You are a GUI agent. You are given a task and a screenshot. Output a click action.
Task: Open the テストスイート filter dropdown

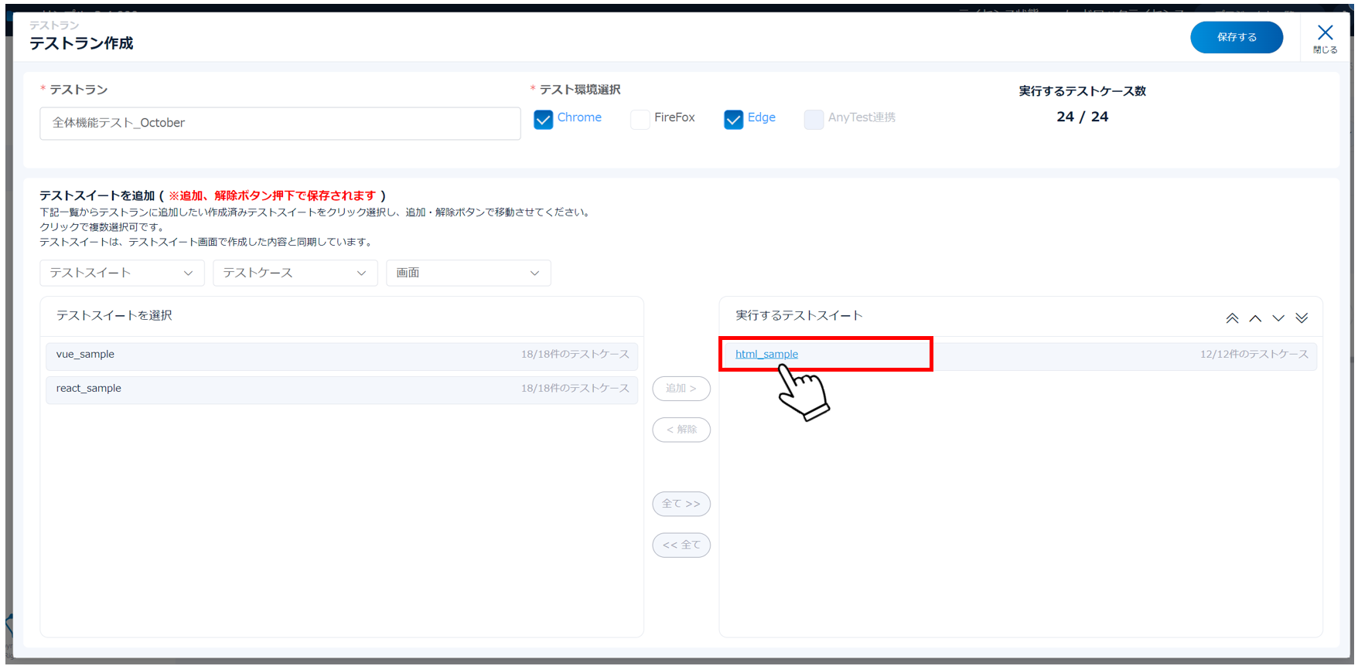(121, 273)
